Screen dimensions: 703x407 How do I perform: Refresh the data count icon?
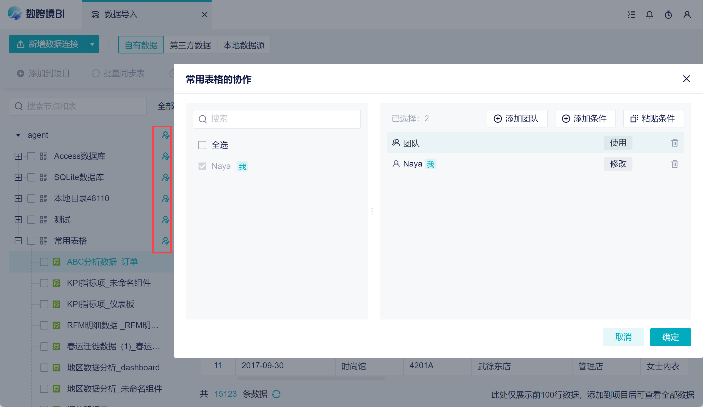point(276,394)
